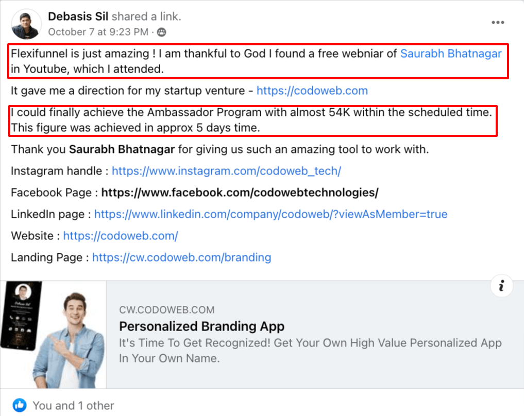Open Debasis Sil's profile picture
The image size is (524, 416).
pos(26,24)
